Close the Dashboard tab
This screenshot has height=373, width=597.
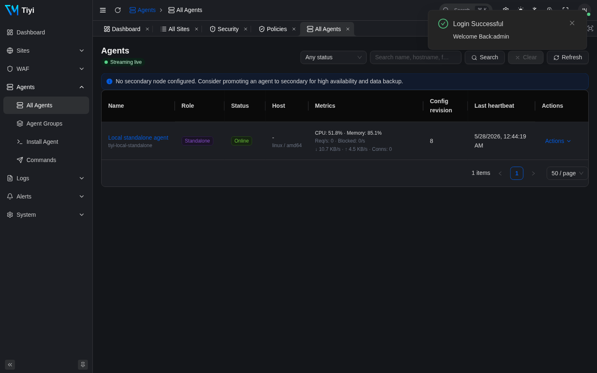coord(147,29)
